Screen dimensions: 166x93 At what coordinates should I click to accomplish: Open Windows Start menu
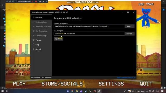coord(2,91)
